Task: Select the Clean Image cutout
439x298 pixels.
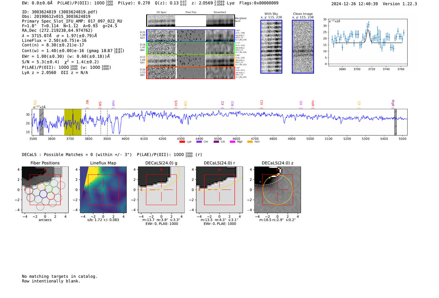Action: tap(303, 47)
